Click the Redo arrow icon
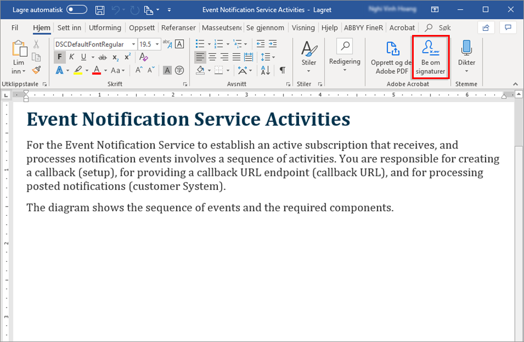This screenshot has height=342, width=524. pos(134,10)
